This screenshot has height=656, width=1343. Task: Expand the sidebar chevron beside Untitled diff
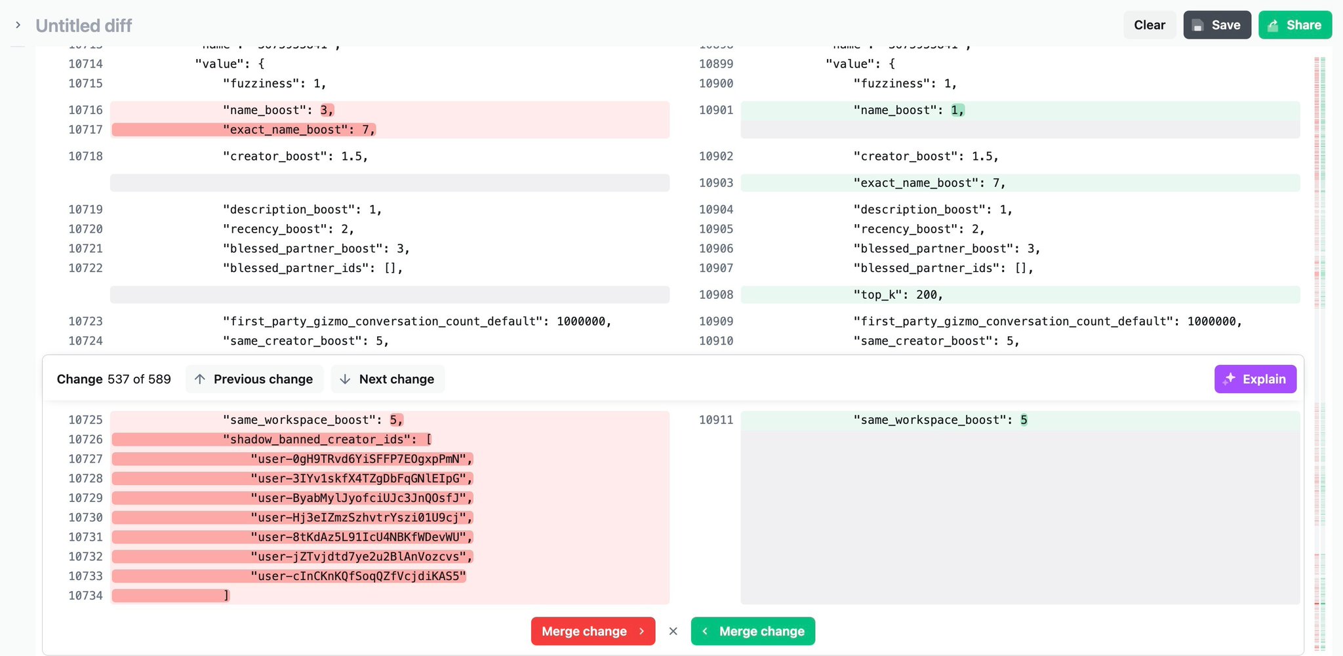(x=18, y=25)
